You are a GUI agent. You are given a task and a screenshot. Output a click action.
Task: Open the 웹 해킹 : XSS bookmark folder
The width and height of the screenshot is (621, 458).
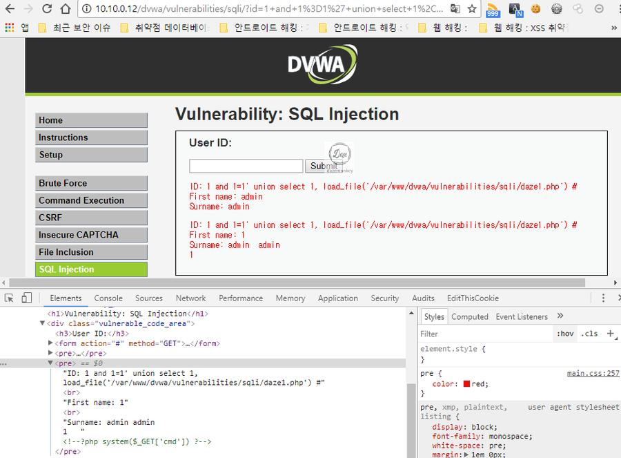click(x=524, y=28)
